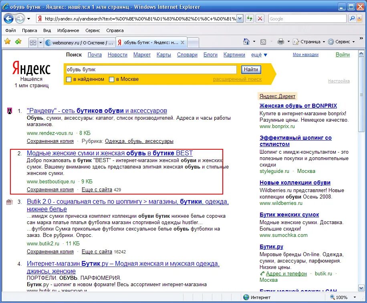Click the Print icon
This screenshot has height=303, width=367.
pos(280,42)
